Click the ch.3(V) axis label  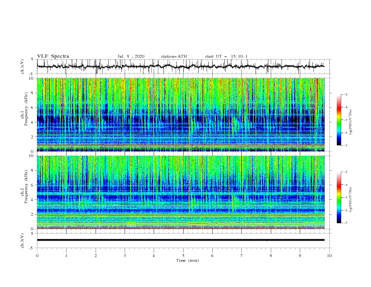[x=22, y=241]
